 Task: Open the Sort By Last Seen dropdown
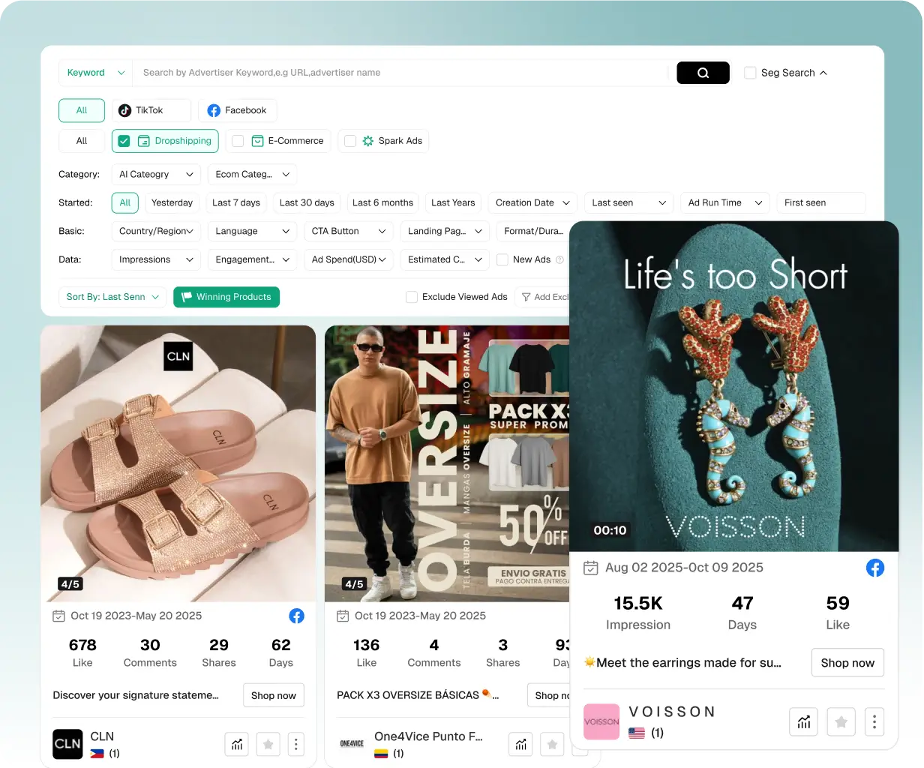(x=112, y=297)
